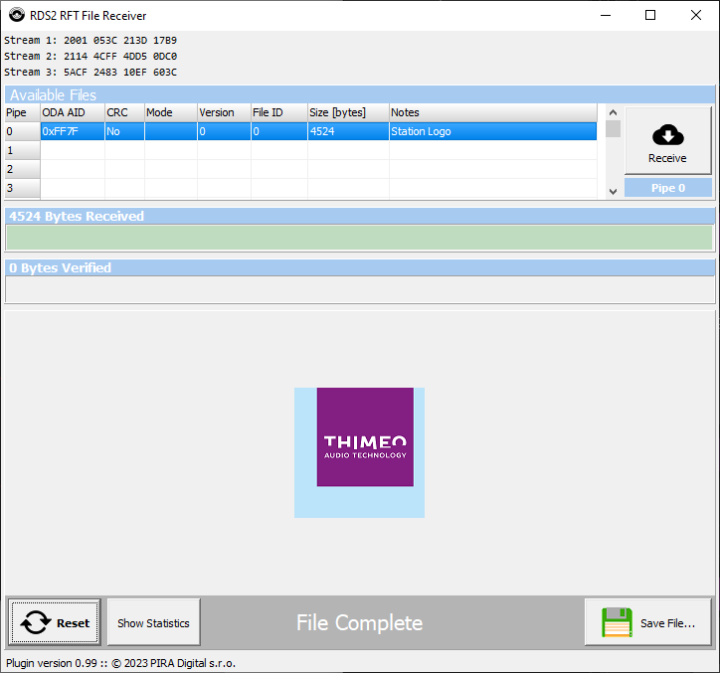This screenshot has width=720, height=673.
Task: Click the File ID cell showing 0 in row 0
Action: 279,131
